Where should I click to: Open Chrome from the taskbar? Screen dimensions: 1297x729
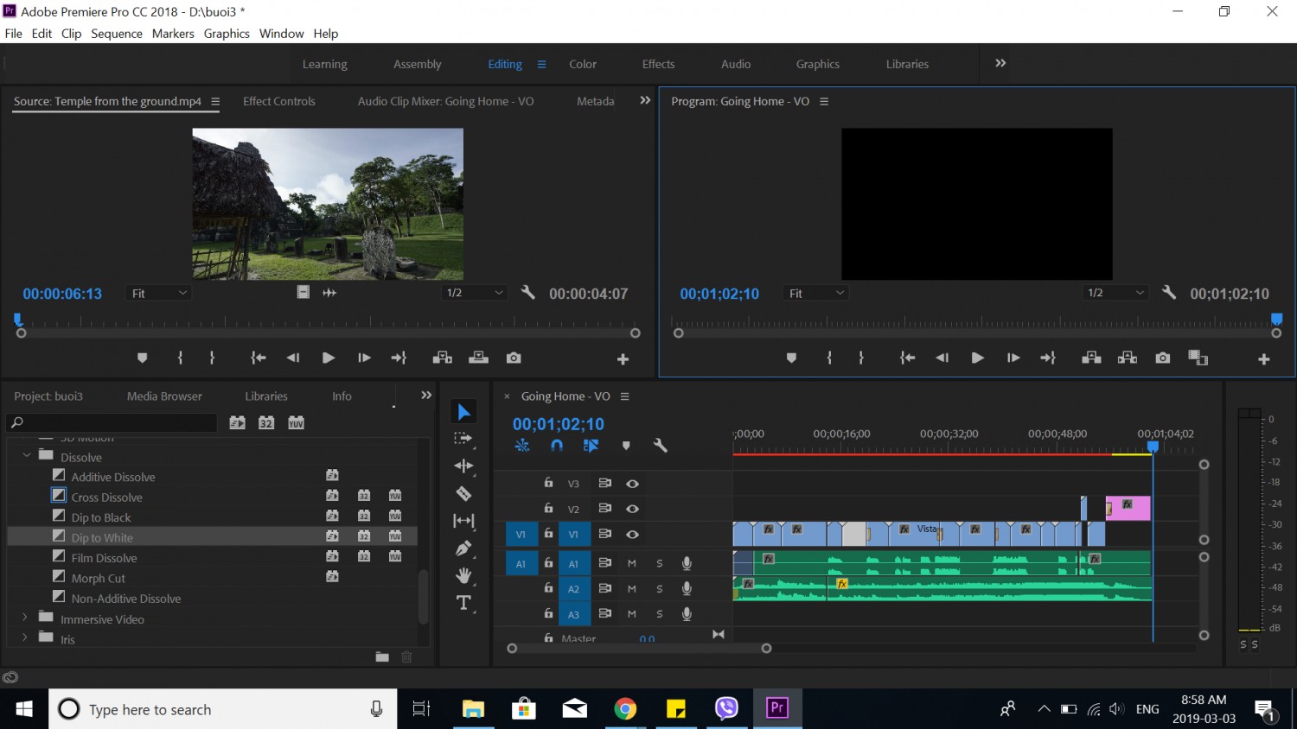[625, 709]
